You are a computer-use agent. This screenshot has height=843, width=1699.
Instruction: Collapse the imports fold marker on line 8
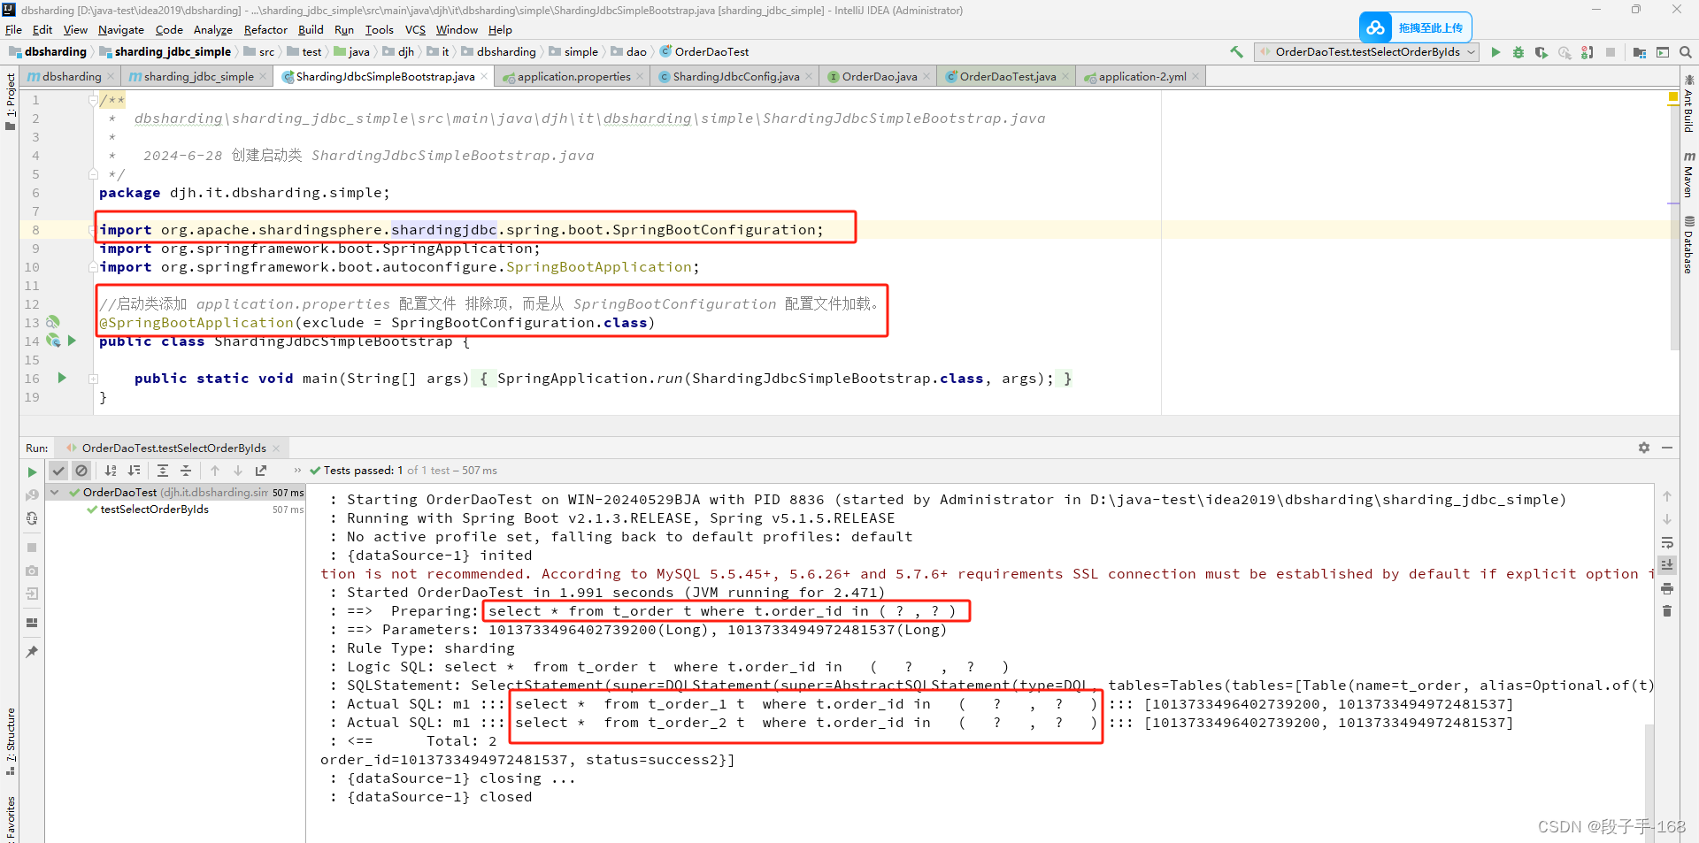click(x=93, y=230)
